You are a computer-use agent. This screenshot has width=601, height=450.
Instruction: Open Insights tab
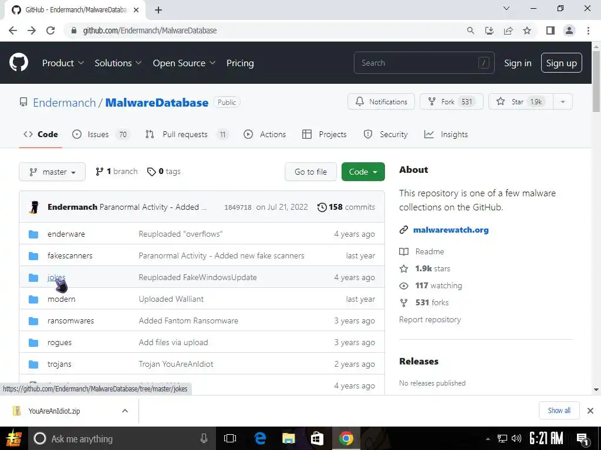coord(446,134)
